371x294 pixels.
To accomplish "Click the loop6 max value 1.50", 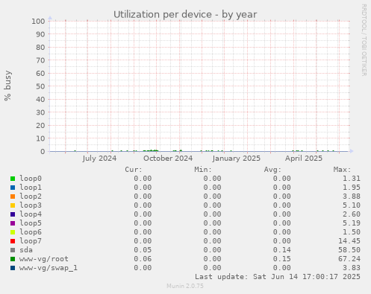I will (x=352, y=232).
